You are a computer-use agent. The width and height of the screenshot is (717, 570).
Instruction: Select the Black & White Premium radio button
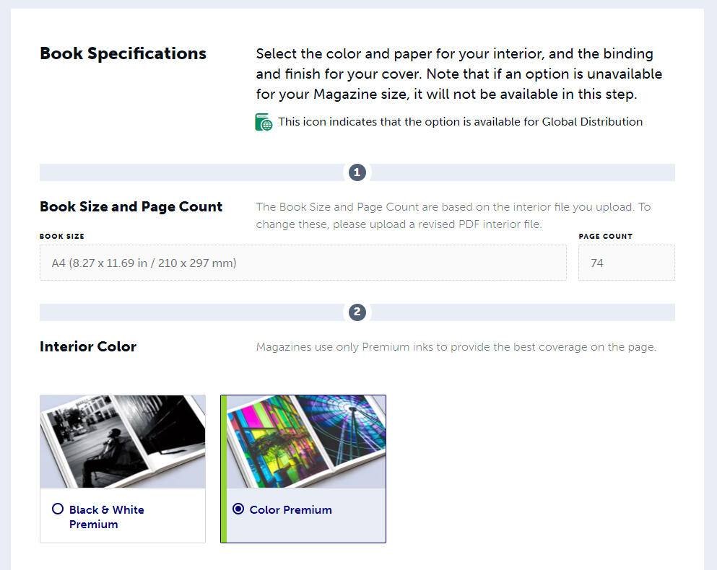58,509
